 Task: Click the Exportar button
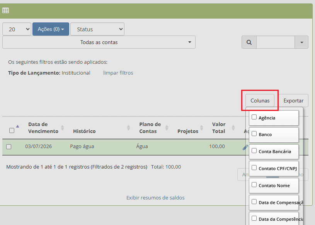(293, 101)
